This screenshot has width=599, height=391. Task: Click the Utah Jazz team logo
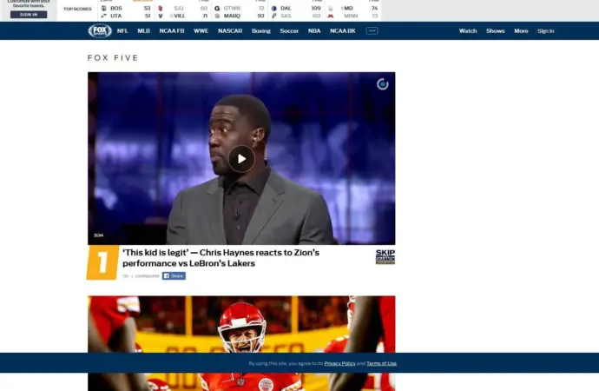(x=103, y=16)
